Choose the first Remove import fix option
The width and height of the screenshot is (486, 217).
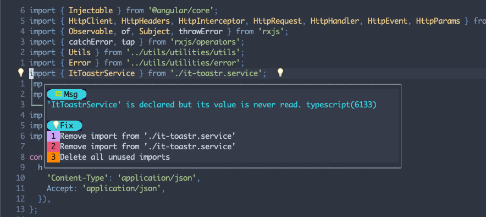pyautogui.click(x=148, y=136)
